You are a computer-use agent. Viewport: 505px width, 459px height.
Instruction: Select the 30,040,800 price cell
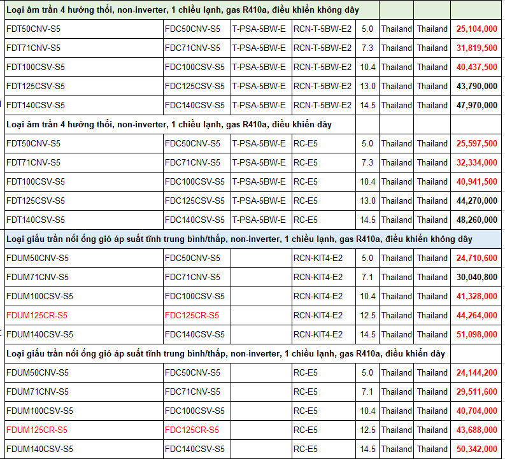pos(476,278)
